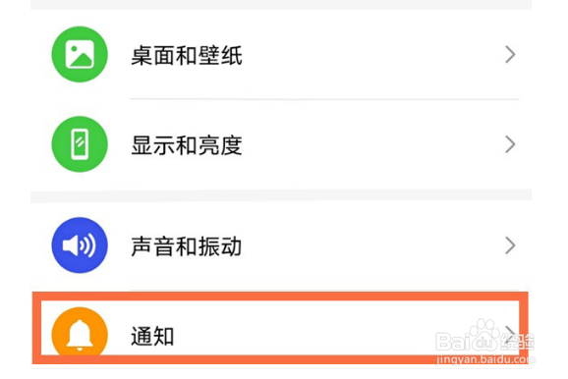Viewport: 568px width, 379px height.
Task: Tap the blue speaker sound icon
Action: (80, 245)
